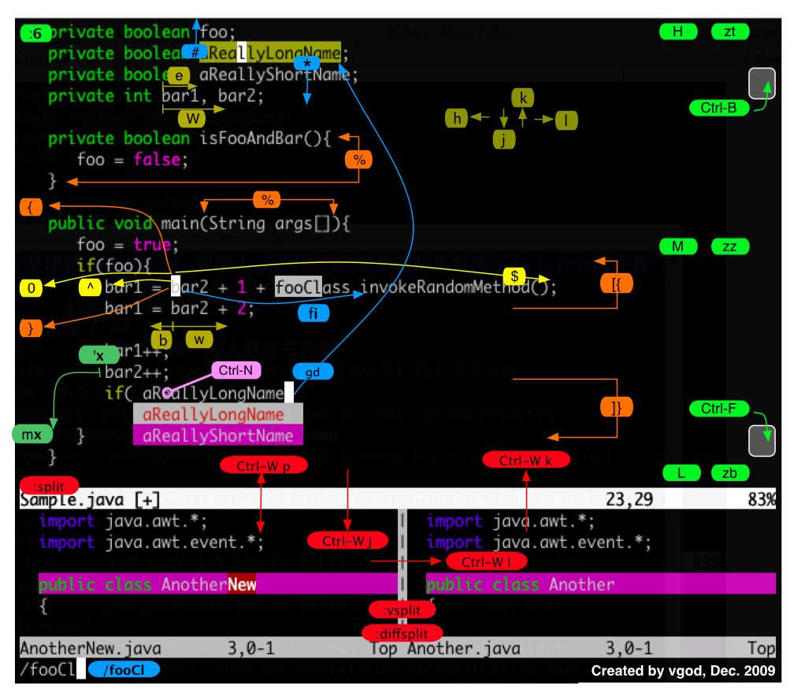
Task: Click the red ":split" bubble
Action: click(x=49, y=486)
